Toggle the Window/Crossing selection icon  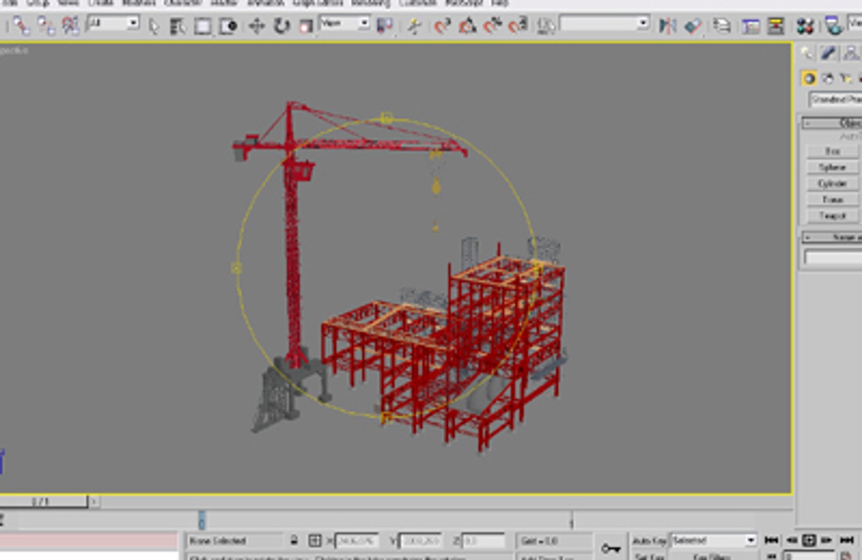(228, 26)
